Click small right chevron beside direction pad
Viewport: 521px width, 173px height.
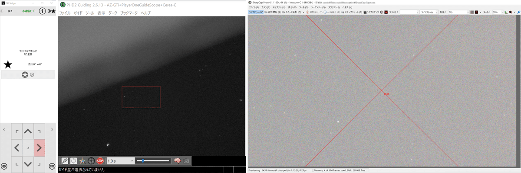pyautogui.click(x=52, y=129)
